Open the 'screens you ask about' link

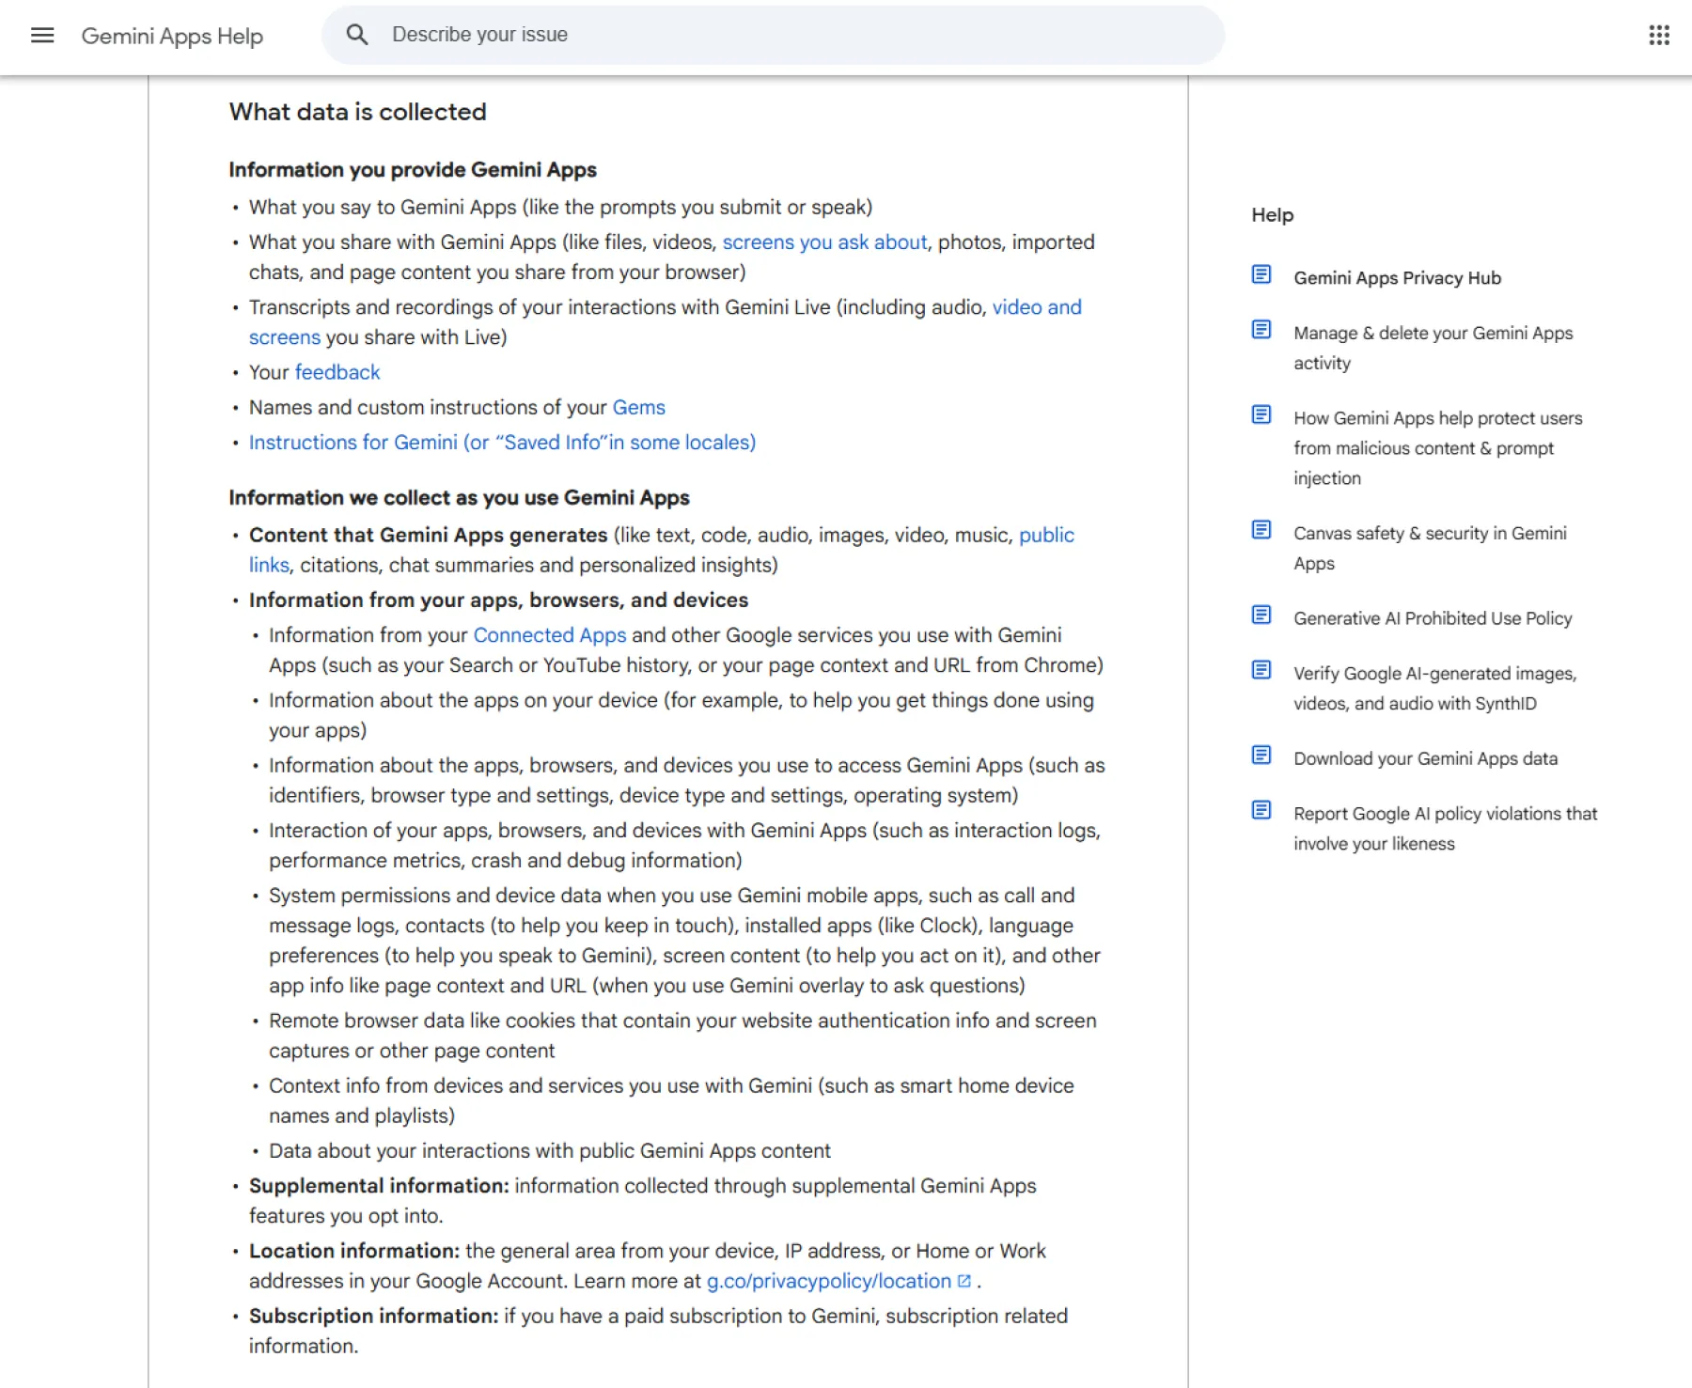tap(824, 242)
